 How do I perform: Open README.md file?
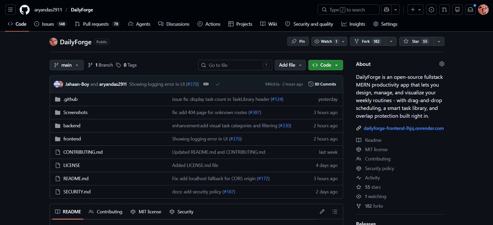point(76,178)
